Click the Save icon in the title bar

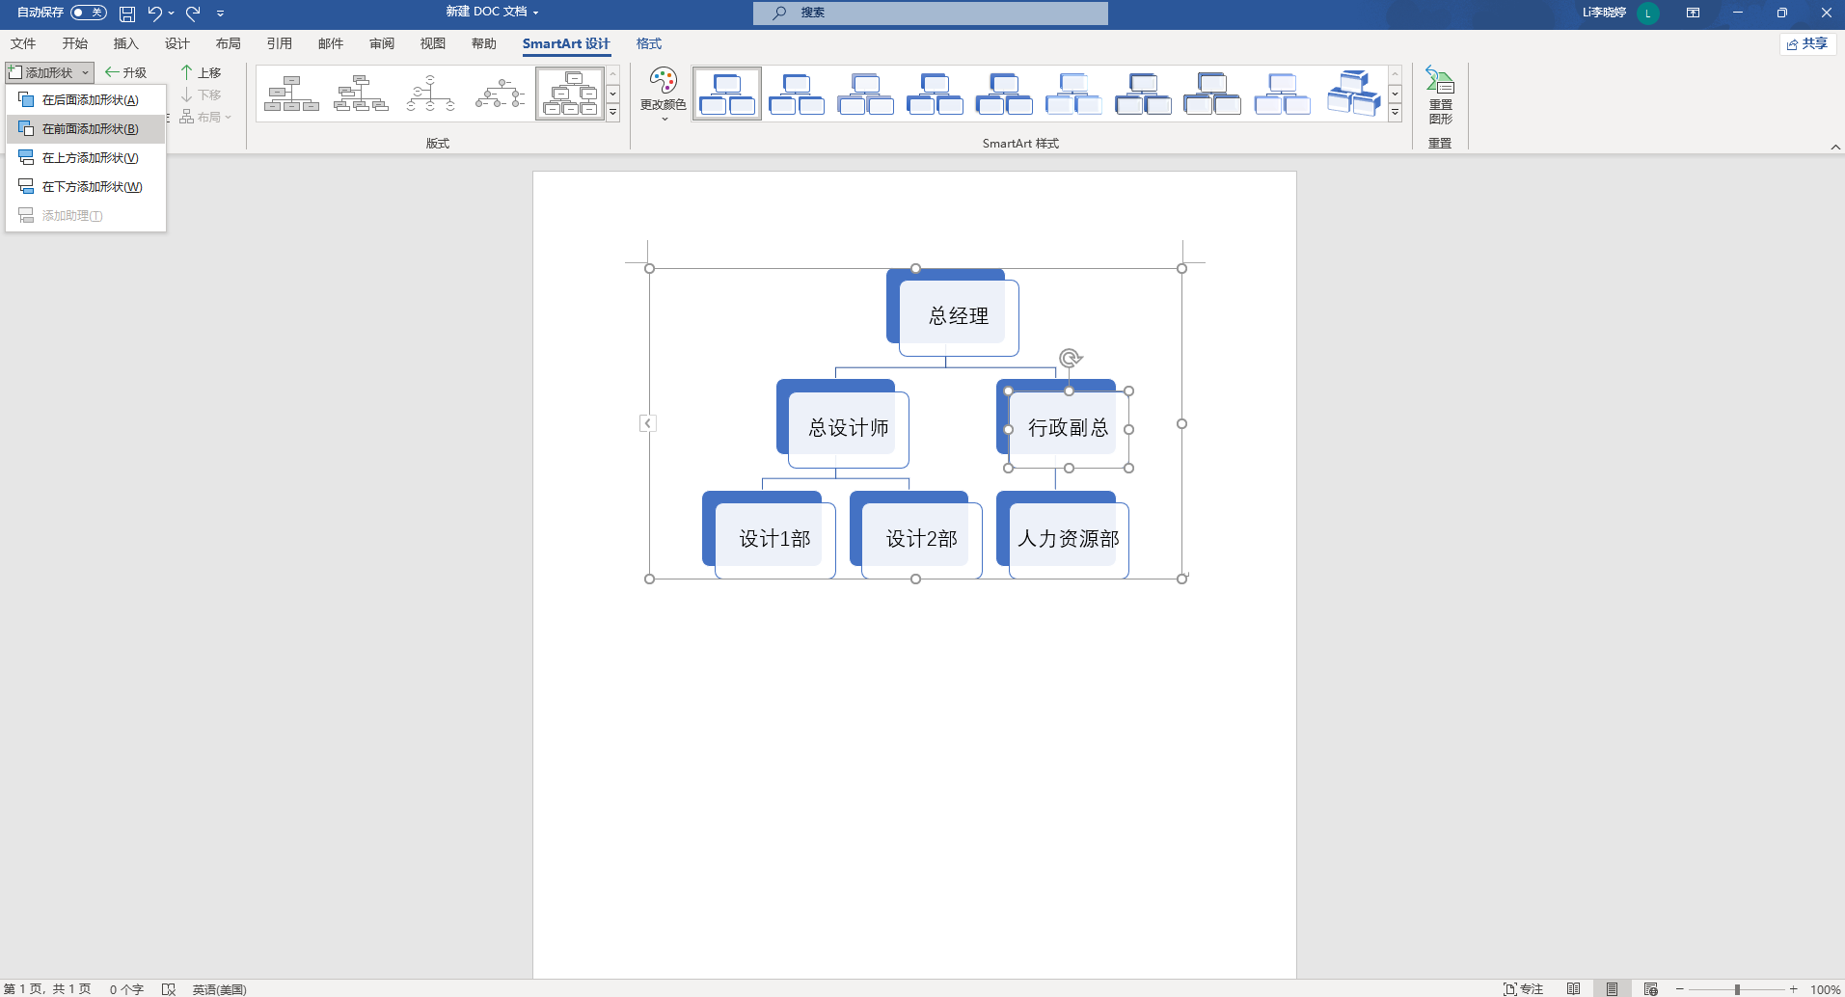pos(126,13)
